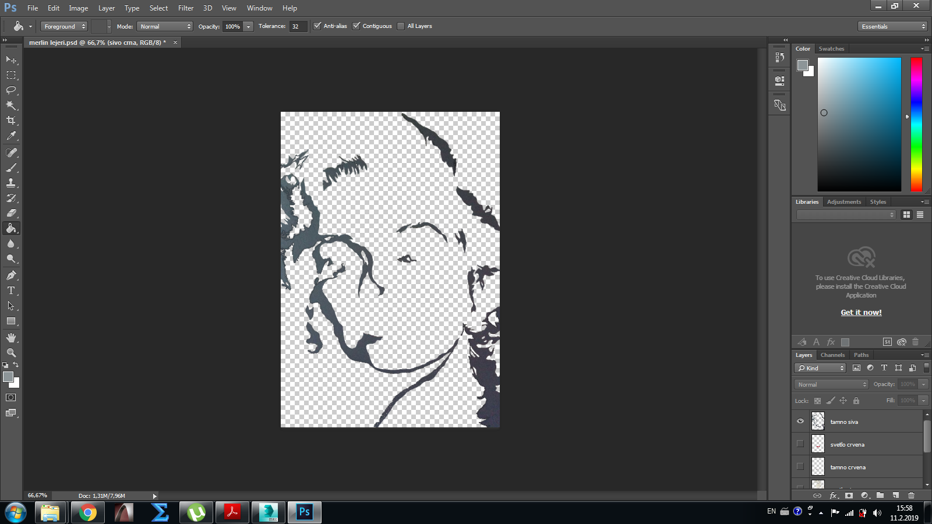The image size is (932, 524).
Task: Select the Healing Brush tool
Action: (x=11, y=153)
